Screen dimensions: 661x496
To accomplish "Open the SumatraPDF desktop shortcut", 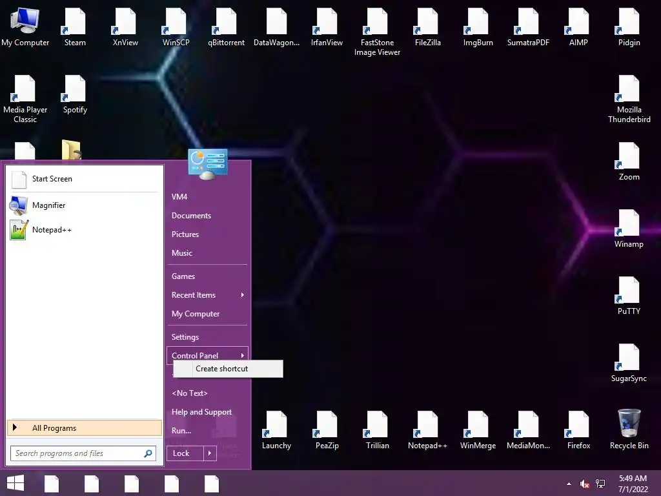I will point(528,27).
